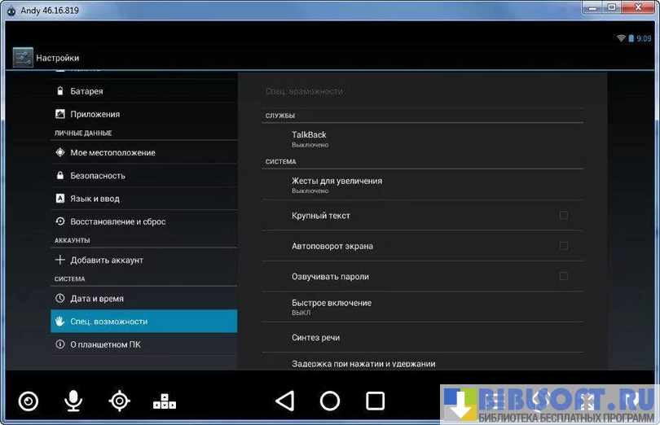This screenshot has width=660, height=425.
Task: Check the Озвучивать пароли checkbox
Action: 563,276
